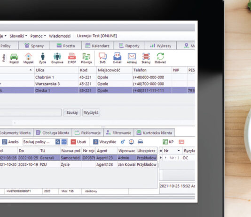The image size is (251, 217).
Task: Open the Wiadomości menu item
Action: coord(60,36)
